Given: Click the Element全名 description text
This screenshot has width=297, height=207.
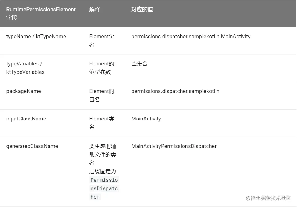Looking at the screenshot, I should click(x=101, y=40).
